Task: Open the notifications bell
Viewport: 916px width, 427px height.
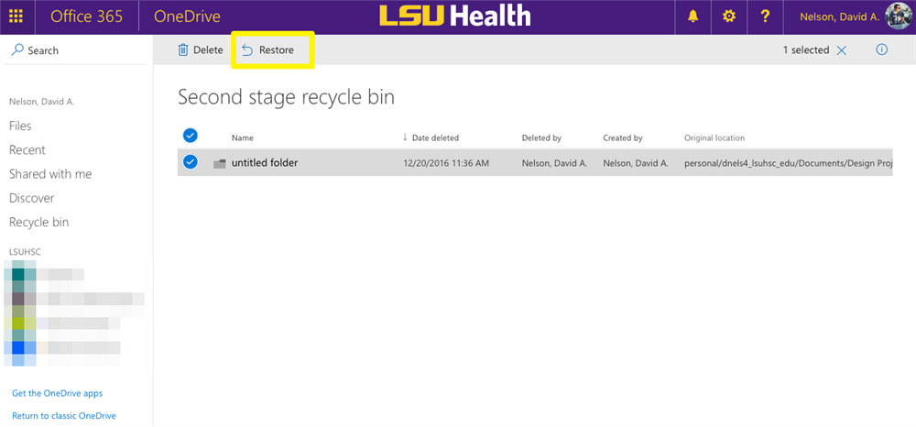Action: pyautogui.click(x=692, y=16)
